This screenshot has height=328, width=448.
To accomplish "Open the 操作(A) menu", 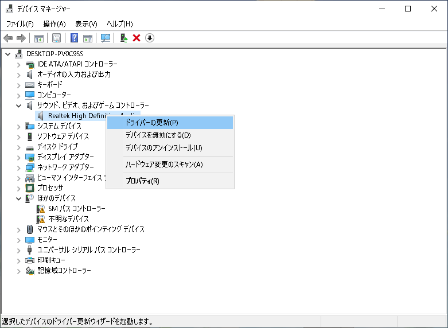I will (x=54, y=24).
